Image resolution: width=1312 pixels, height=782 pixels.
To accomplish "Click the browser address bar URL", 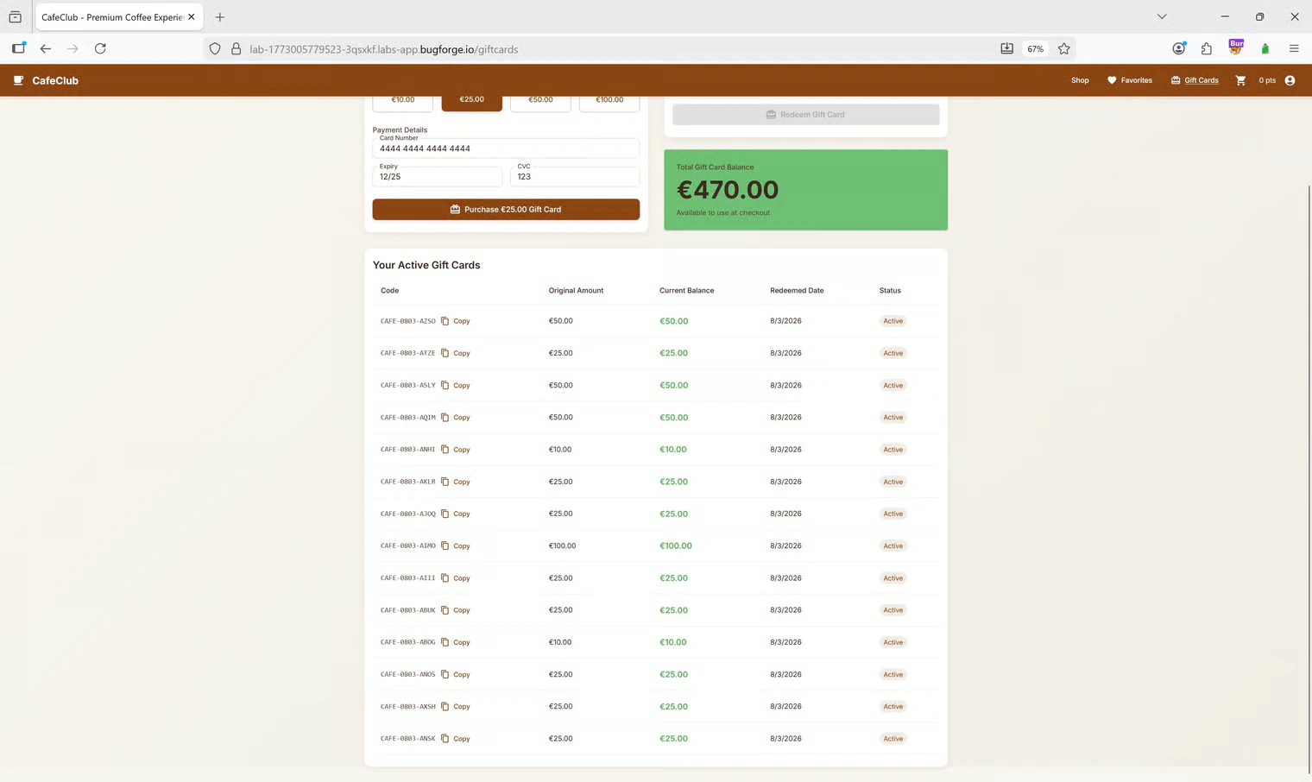I will tap(384, 49).
